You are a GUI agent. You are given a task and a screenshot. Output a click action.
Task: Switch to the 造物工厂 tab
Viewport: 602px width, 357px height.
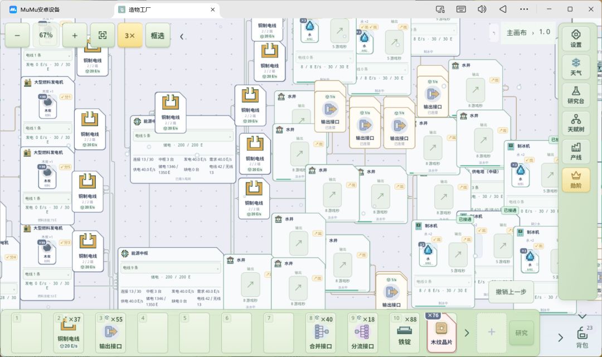click(167, 9)
